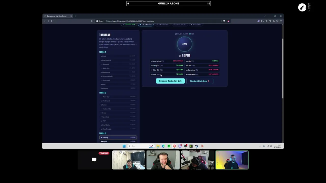Open the Windows Start menu

point(124,146)
